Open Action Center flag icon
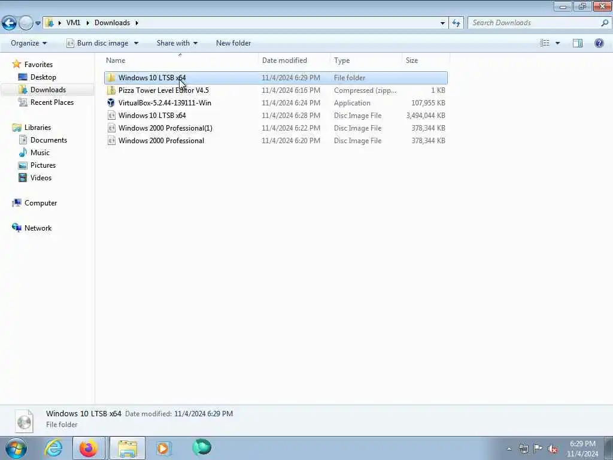The width and height of the screenshot is (613, 460). [538, 449]
